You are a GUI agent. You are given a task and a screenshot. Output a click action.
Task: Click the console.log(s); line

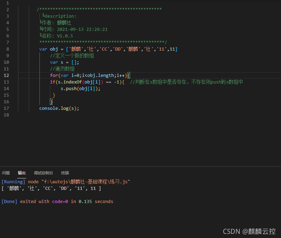pyautogui.click(x=59, y=108)
